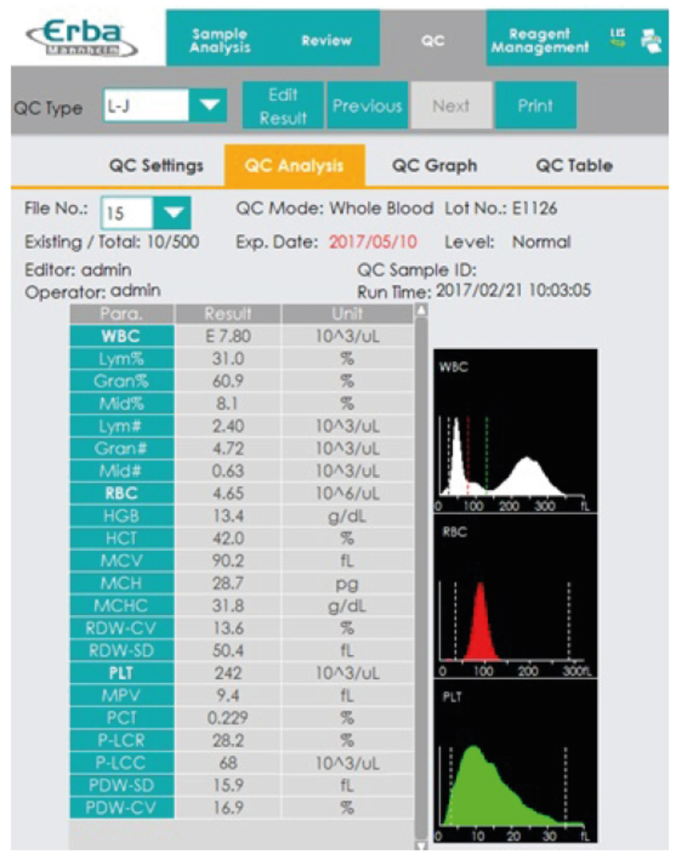Select the QC Settings tab
The image size is (676, 860).
tap(156, 166)
